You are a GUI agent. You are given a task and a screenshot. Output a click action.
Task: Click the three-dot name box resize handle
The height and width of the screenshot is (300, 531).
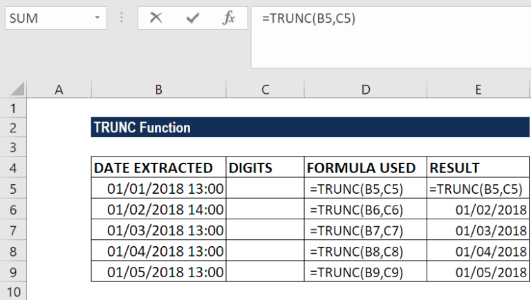(122, 18)
